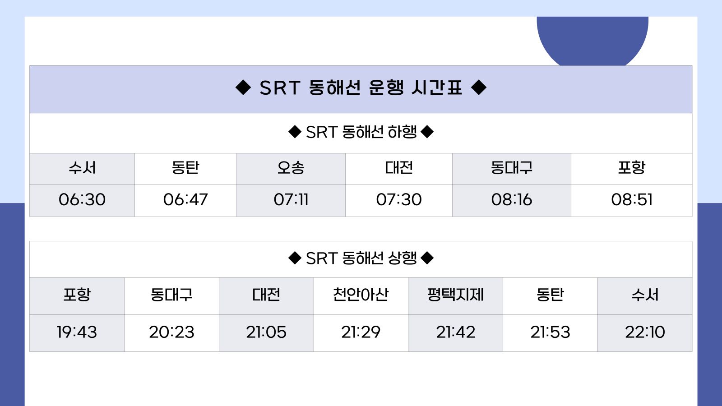This screenshot has width=722, height=406.
Task: Click the 22:10 arrival time cell
Action: pos(645,332)
